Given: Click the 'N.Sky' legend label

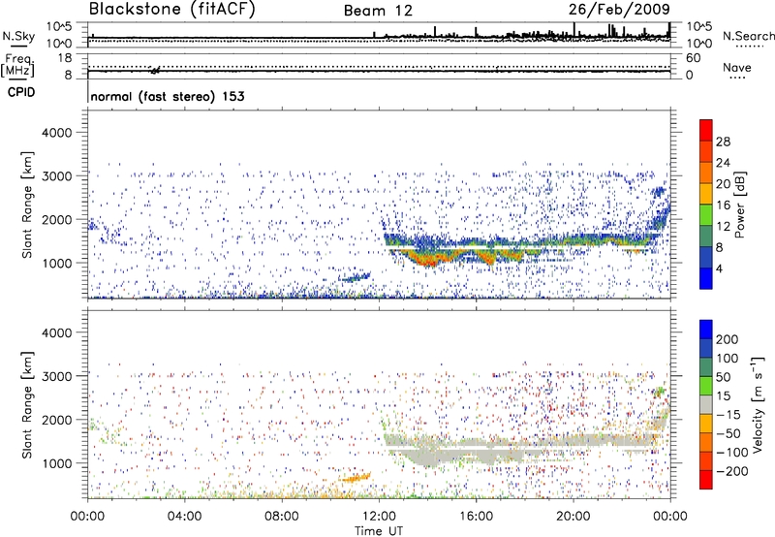Looking at the screenshot, I should pyautogui.click(x=18, y=36).
